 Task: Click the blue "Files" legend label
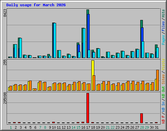163,26
